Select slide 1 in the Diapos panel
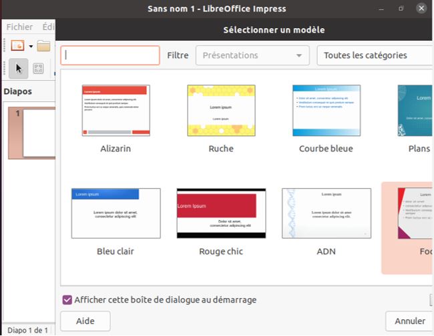The height and width of the screenshot is (336, 434). pyautogui.click(x=30, y=133)
